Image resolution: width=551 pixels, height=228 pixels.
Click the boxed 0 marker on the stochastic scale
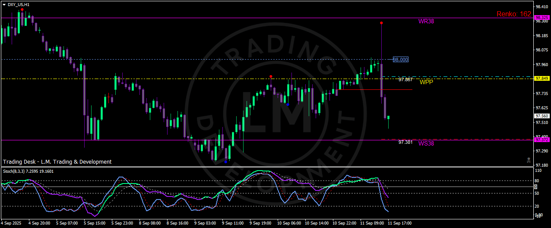[x=535, y=187]
